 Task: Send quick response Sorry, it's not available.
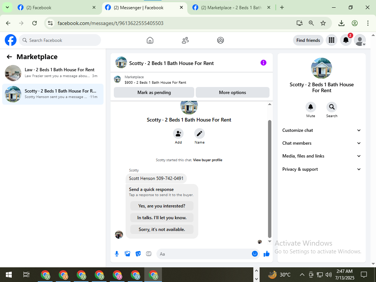pos(162,229)
